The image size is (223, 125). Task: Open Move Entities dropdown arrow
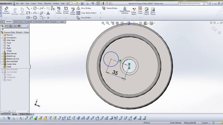(x=101, y=18)
